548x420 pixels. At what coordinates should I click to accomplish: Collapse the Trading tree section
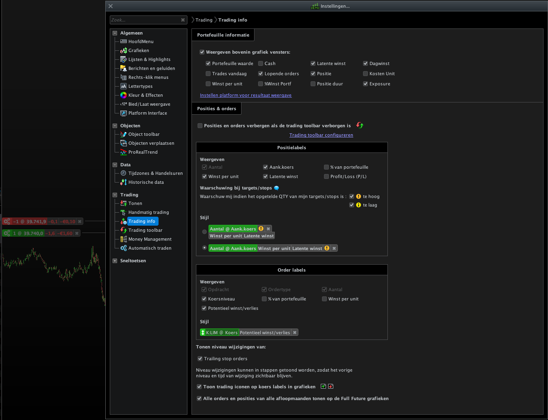tap(115, 195)
